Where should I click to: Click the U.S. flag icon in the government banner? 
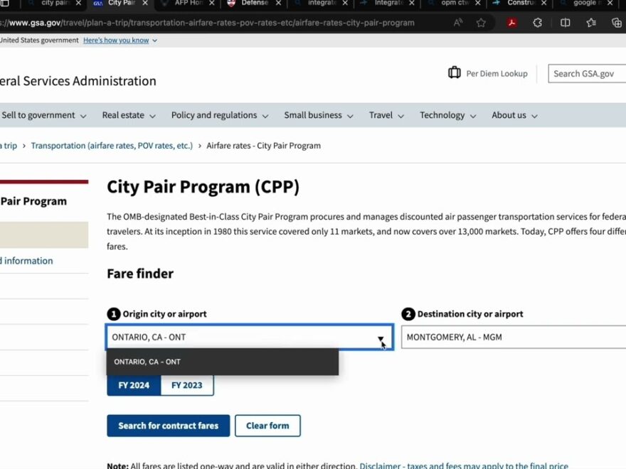click(2, 40)
